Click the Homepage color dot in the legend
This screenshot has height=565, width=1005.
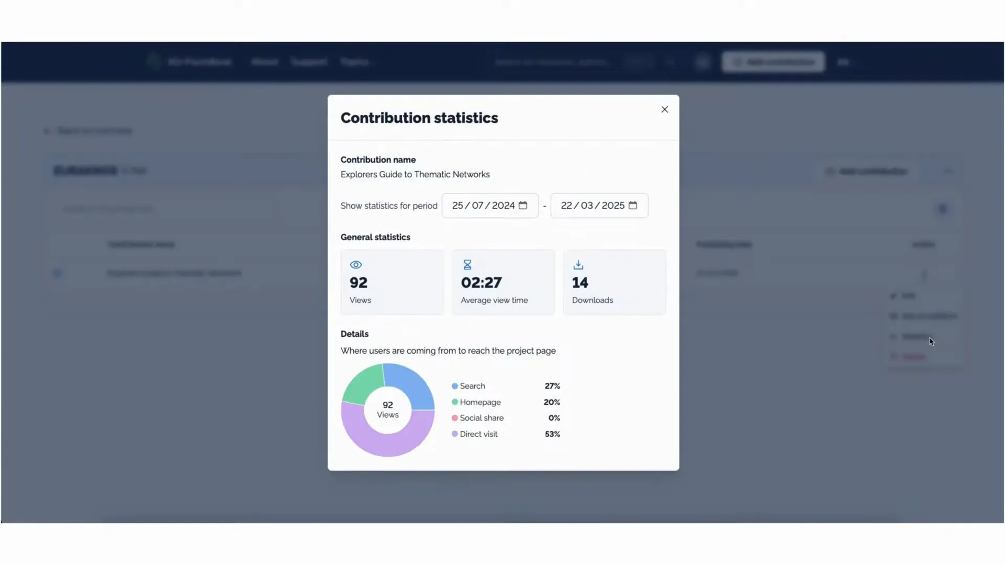454,402
